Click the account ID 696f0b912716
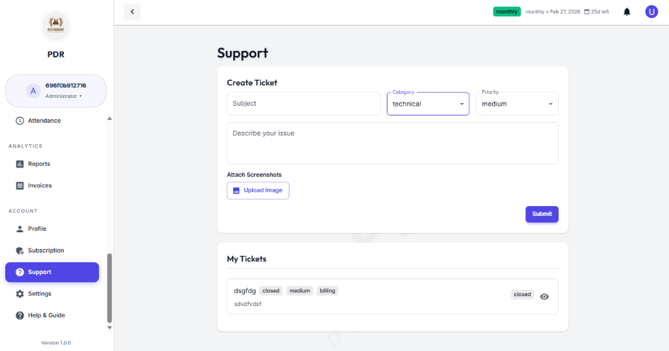Screen dimensions: 669x351 (66, 85)
